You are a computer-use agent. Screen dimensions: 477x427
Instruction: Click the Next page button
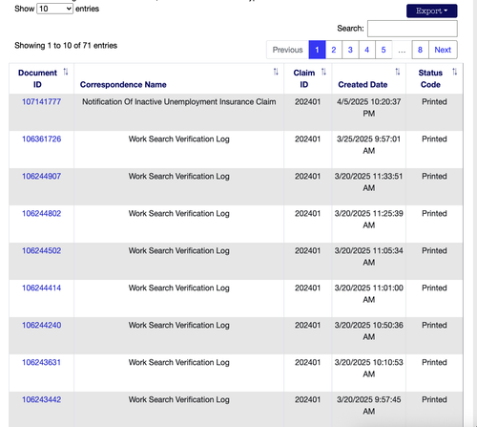tap(443, 50)
